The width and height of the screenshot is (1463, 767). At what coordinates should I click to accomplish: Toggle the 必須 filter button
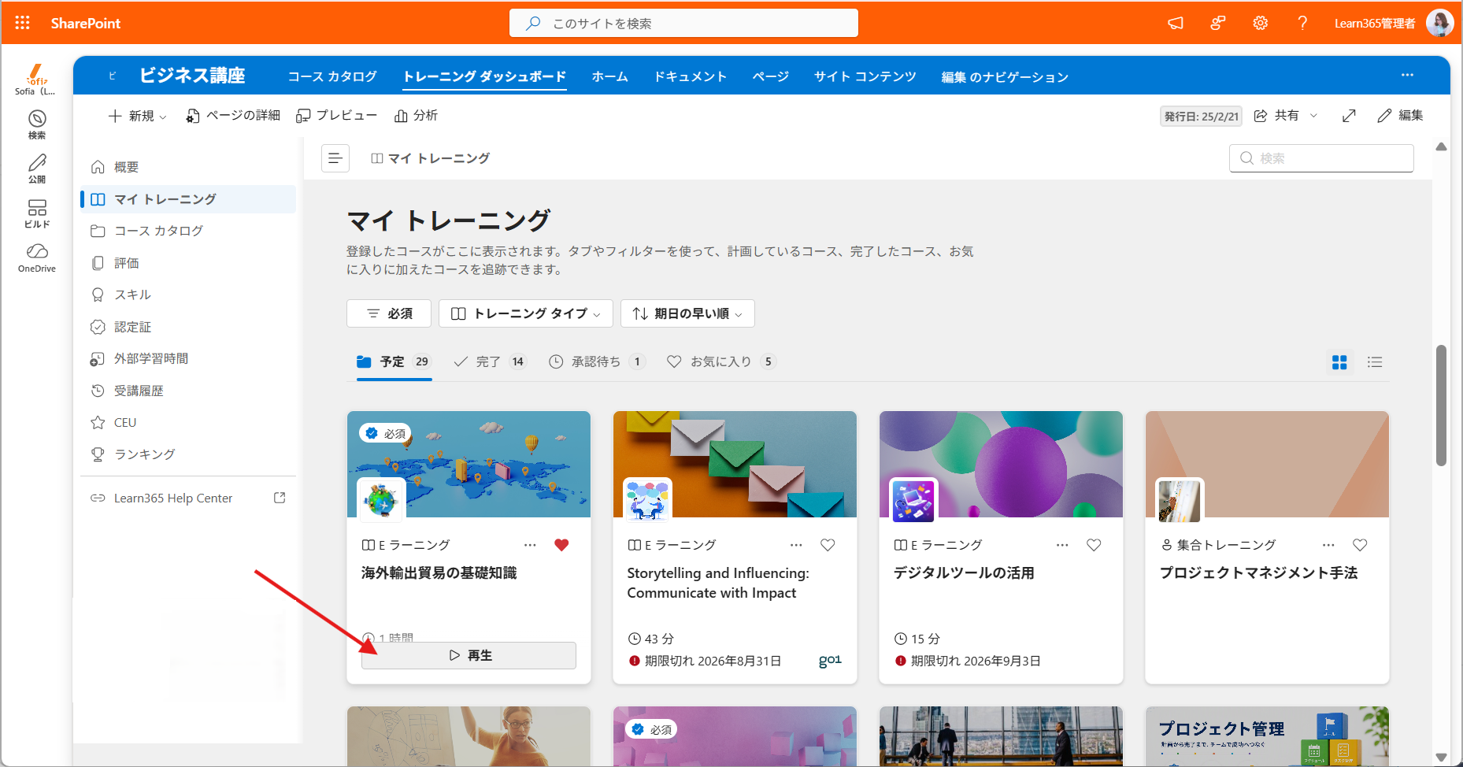(389, 313)
